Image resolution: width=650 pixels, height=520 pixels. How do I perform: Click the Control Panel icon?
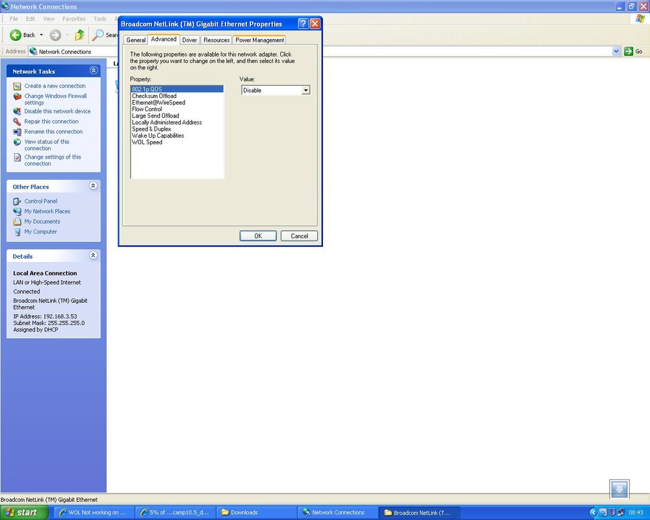pos(17,201)
